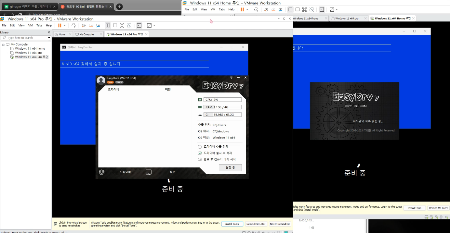Switch to Windows 11 x64 pro tab in Home 무인 window
Viewport: 450px width, 233px height.
pyautogui.click(x=347, y=18)
